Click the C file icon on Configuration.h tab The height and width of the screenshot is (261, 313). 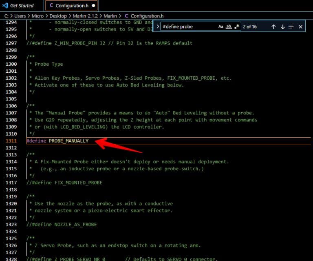click(x=51, y=6)
